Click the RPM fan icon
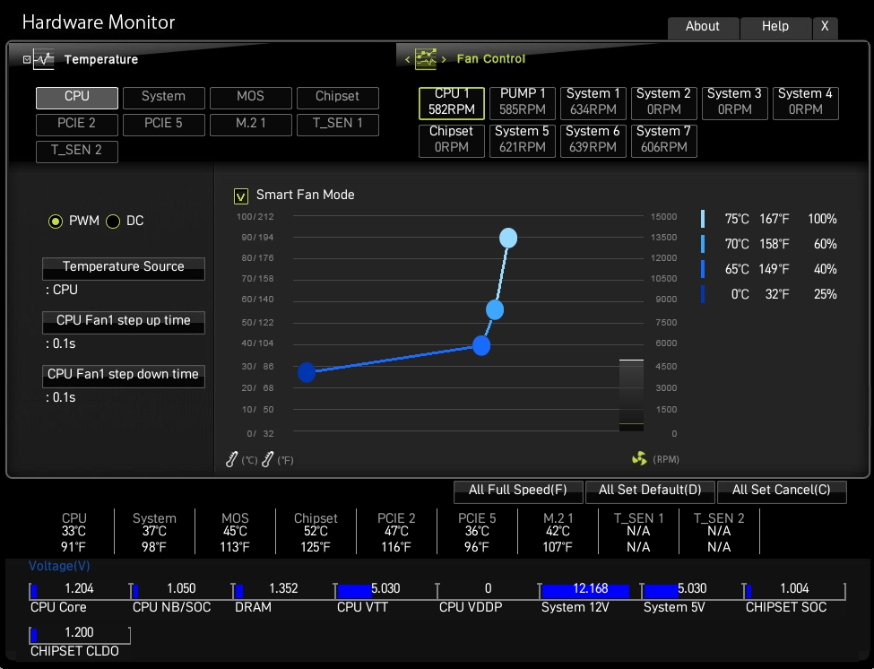This screenshot has height=669, width=874. pos(639,459)
